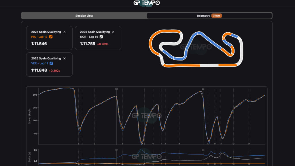Click the NOR delta +0.209s
295x166 pixels.
(x=103, y=44)
